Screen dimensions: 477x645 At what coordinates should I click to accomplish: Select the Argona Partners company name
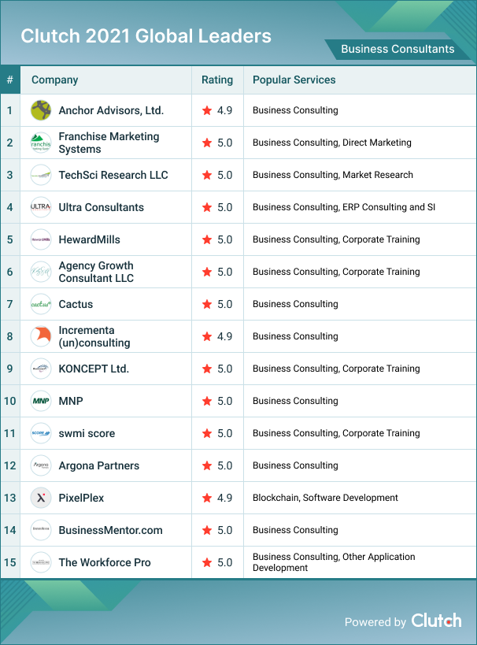pos(99,465)
